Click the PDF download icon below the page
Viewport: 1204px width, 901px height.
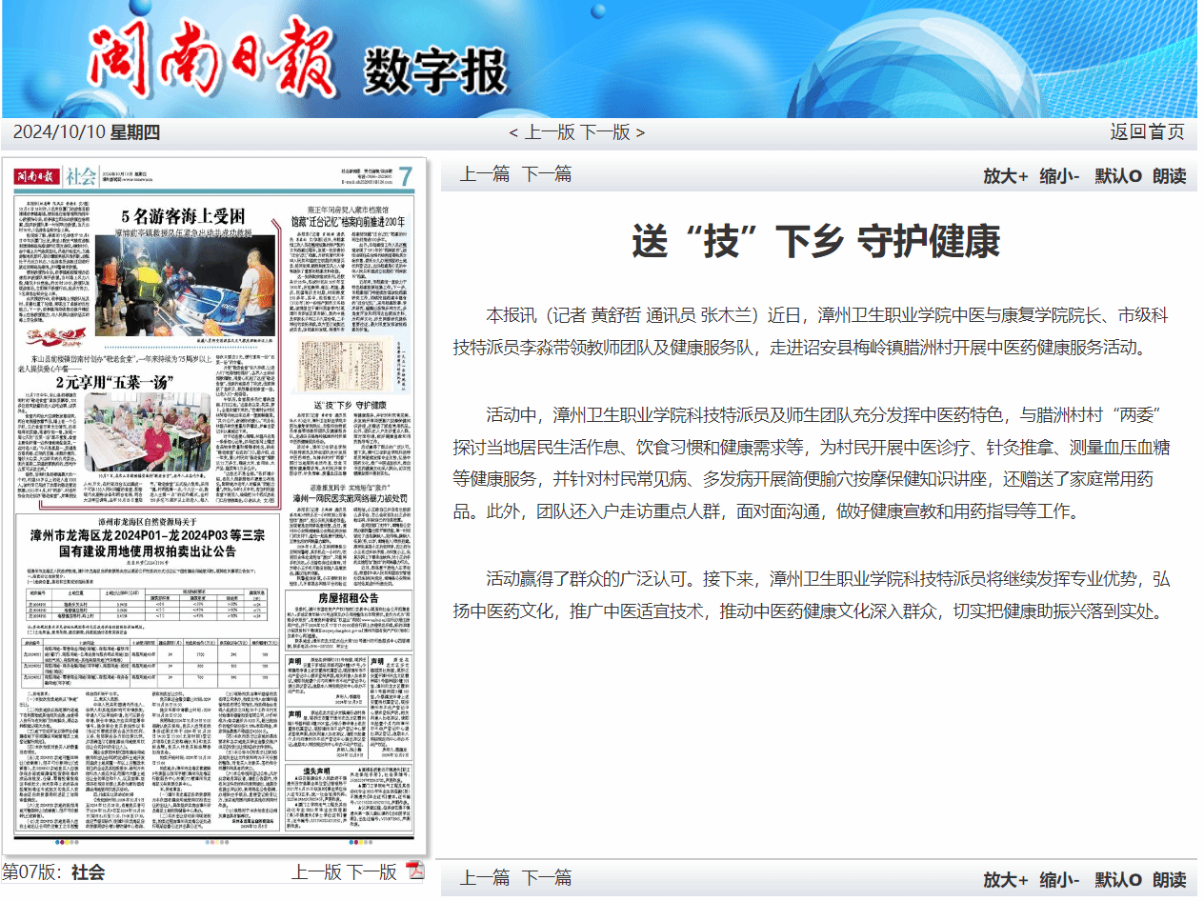415,871
